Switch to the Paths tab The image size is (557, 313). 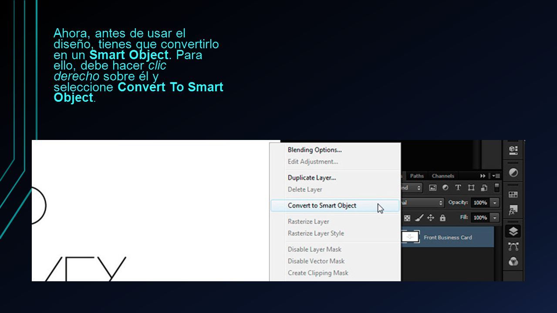coord(417,176)
